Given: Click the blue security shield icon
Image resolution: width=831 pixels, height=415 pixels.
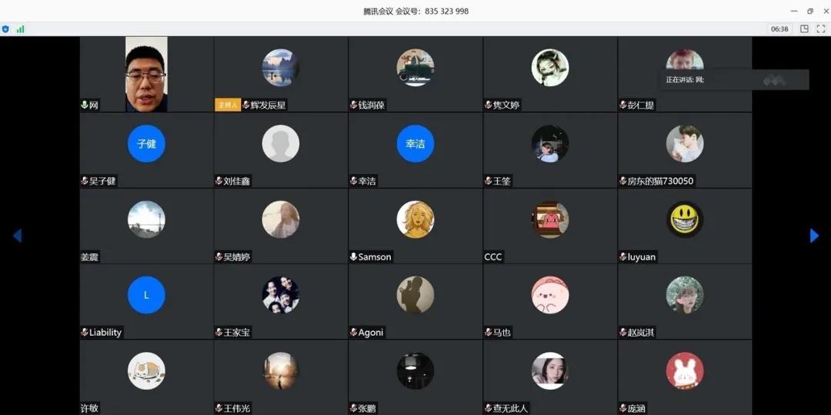Looking at the screenshot, I should pyautogui.click(x=5, y=29).
